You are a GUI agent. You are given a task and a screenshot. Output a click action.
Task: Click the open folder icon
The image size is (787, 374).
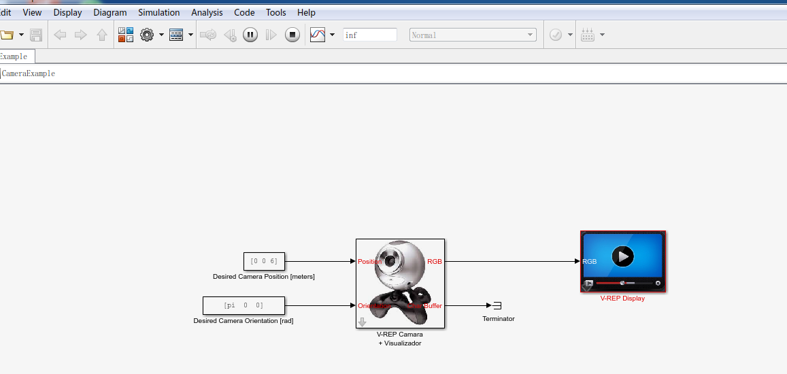(7, 35)
